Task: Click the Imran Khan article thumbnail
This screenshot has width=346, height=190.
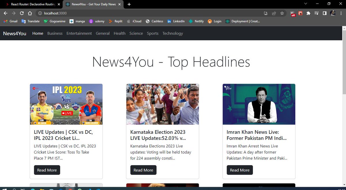Action: [259, 104]
